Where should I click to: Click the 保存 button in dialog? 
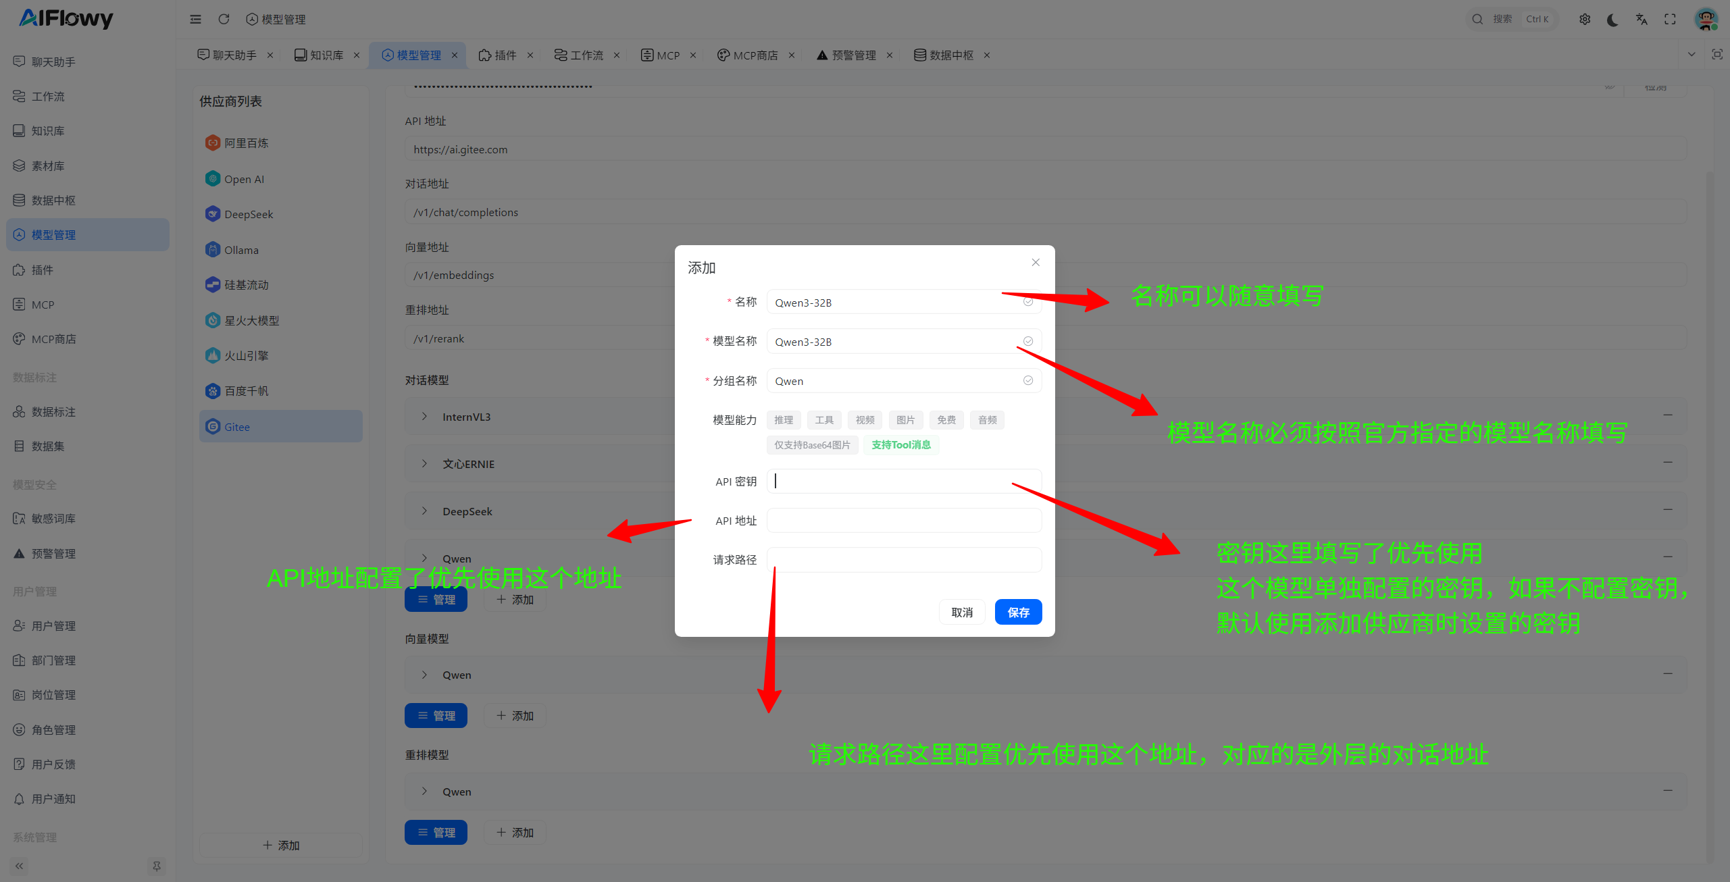[1018, 613]
